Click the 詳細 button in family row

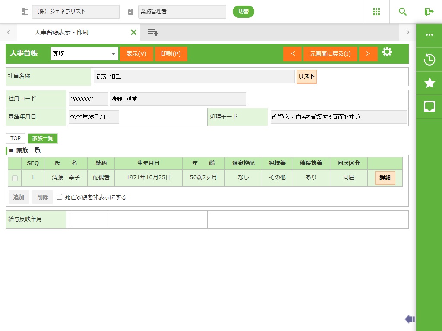[x=385, y=178]
